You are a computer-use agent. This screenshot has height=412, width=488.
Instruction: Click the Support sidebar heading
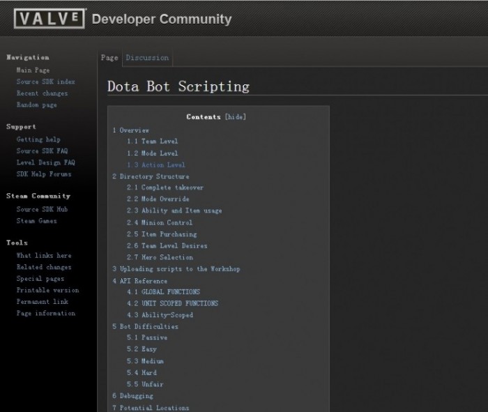21,127
